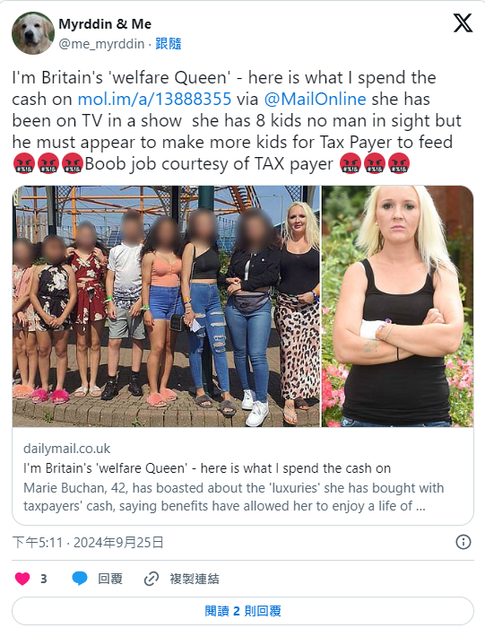Open the tweet info circle icon

click(463, 542)
